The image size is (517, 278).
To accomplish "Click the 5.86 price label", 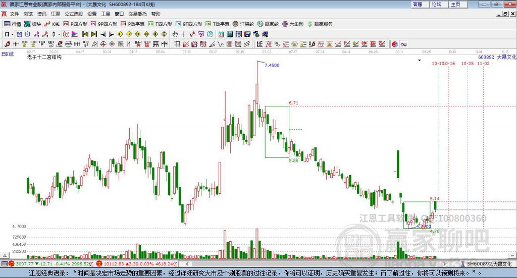I will click(293, 160).
